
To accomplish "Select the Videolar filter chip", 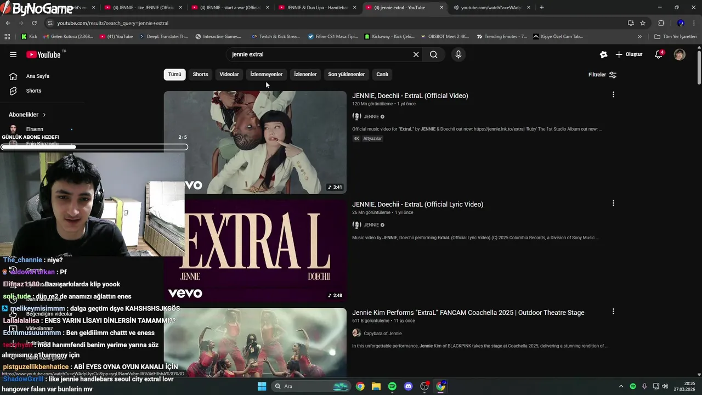I will pos(229,75).
